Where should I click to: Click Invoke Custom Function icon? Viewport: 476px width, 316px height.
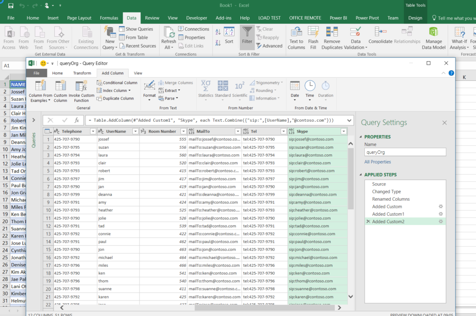click(81, 86)
